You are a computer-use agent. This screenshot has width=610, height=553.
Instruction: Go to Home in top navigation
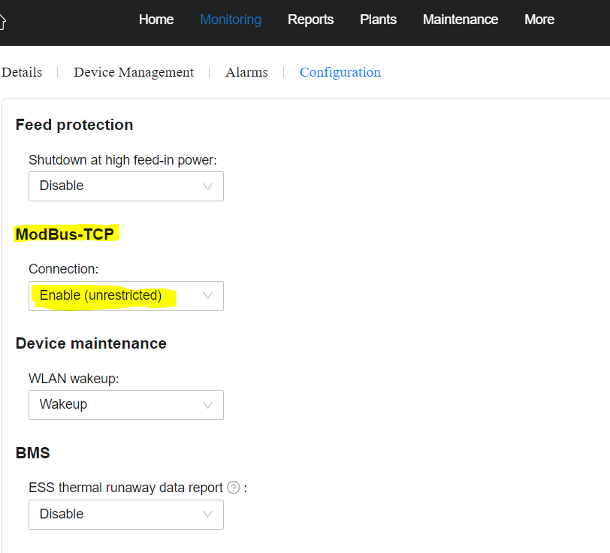[156, 20]
